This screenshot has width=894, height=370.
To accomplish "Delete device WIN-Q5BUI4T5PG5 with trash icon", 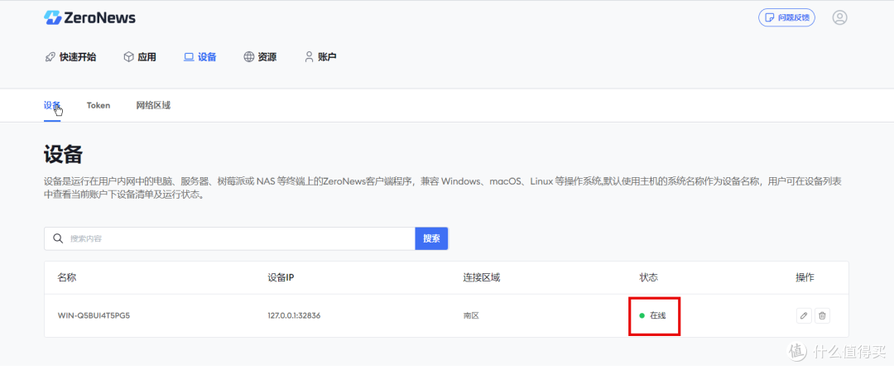I will [x=822, y=315].
